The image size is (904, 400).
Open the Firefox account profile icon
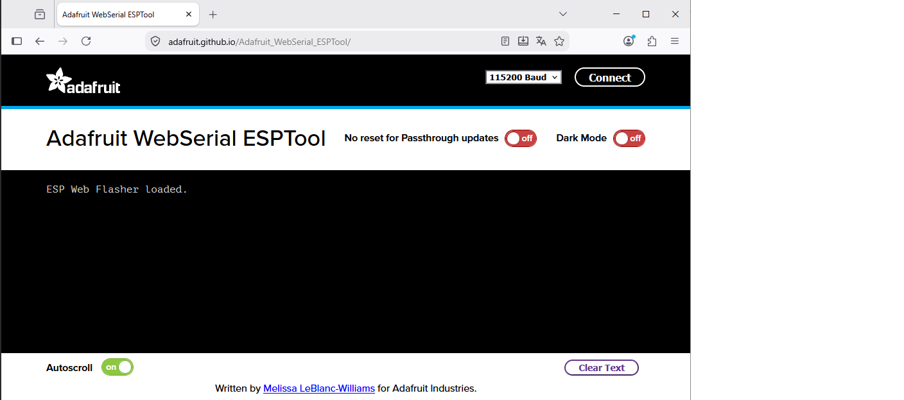pos(629,41)
